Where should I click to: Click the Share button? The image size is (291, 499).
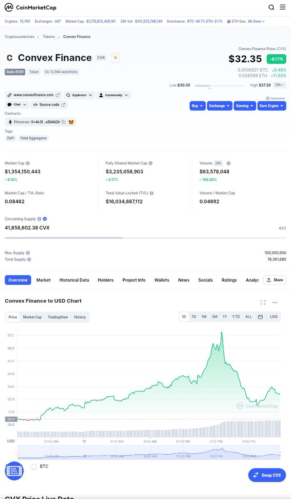coord(274,280)
